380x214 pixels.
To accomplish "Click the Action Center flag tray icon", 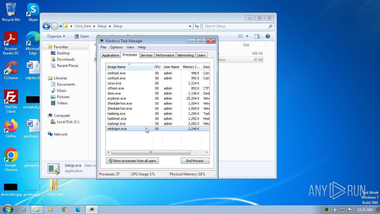I will (350, 210).
